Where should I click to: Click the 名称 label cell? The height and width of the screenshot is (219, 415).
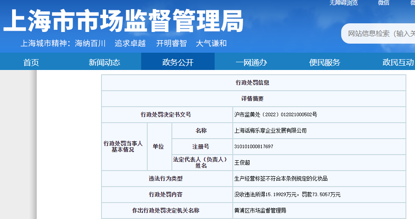[x=201, y=130]
